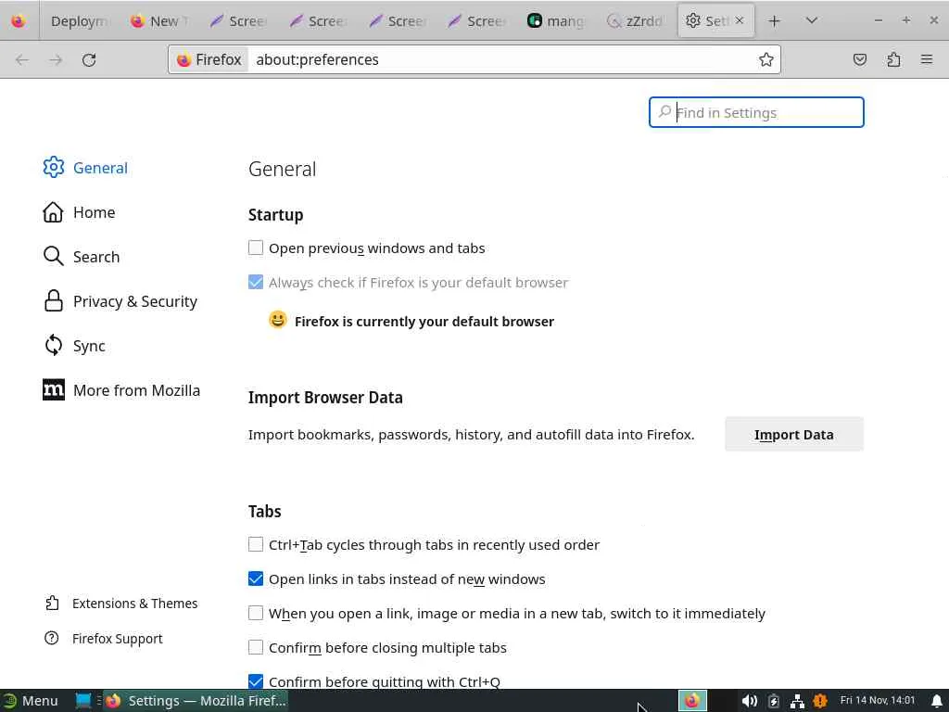Viewport: 949px width, 712px height.
Task: Open the volume speaker icon in tray
Action: pos(749,701)
